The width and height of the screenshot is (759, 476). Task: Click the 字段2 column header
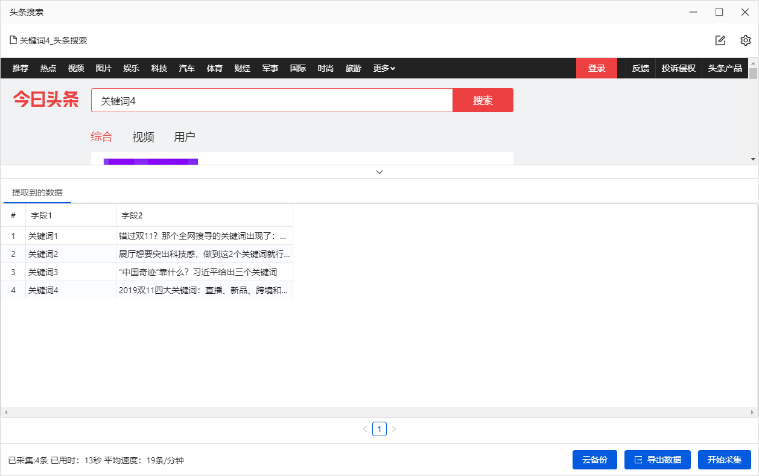[x=205, y=215]
